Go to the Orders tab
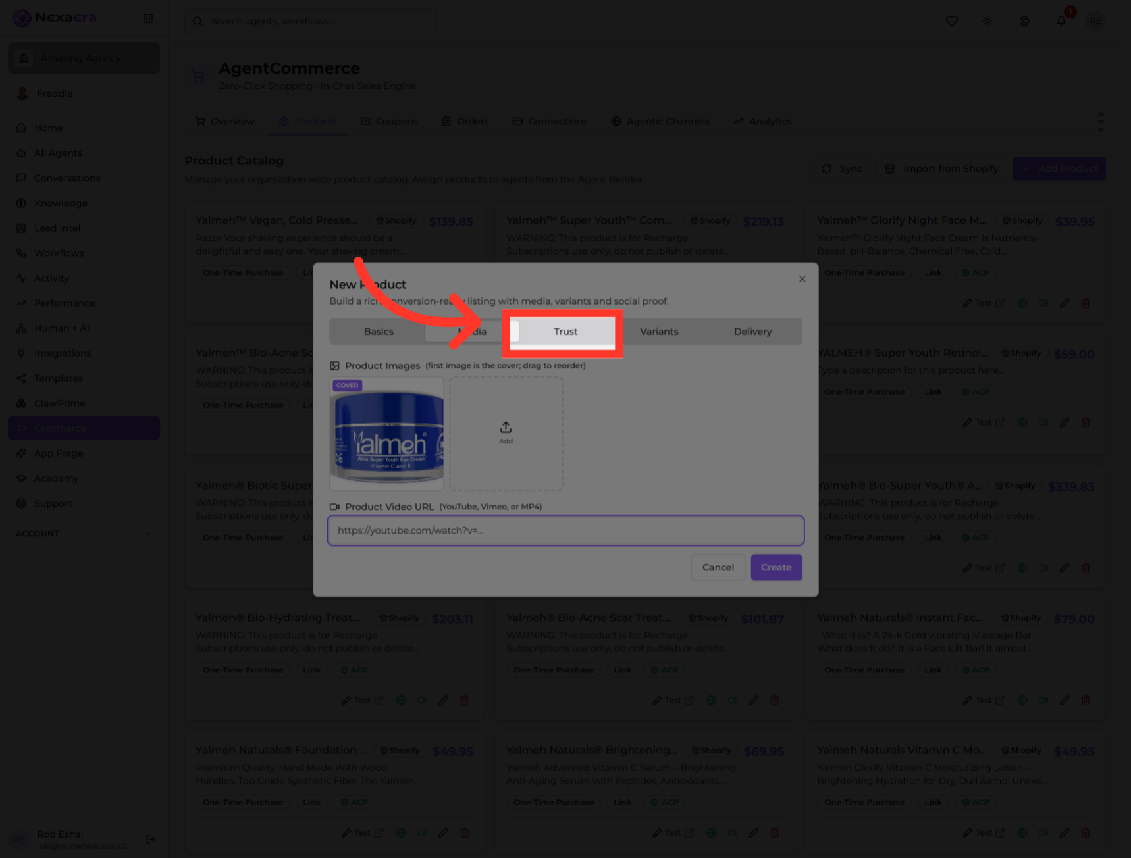The width and height of the screenshot is (1131, 858). point(465,122)
